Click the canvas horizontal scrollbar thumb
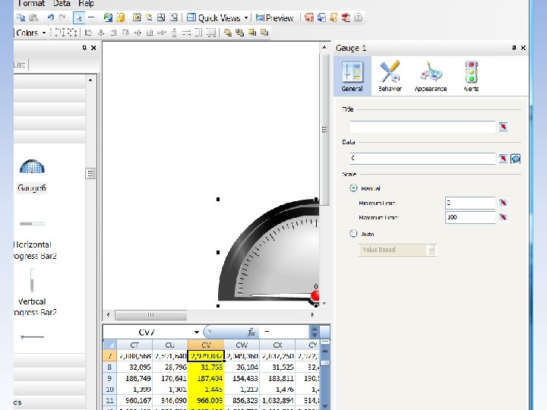This screenshot has width=547, height=410. [x=150, y=315]
